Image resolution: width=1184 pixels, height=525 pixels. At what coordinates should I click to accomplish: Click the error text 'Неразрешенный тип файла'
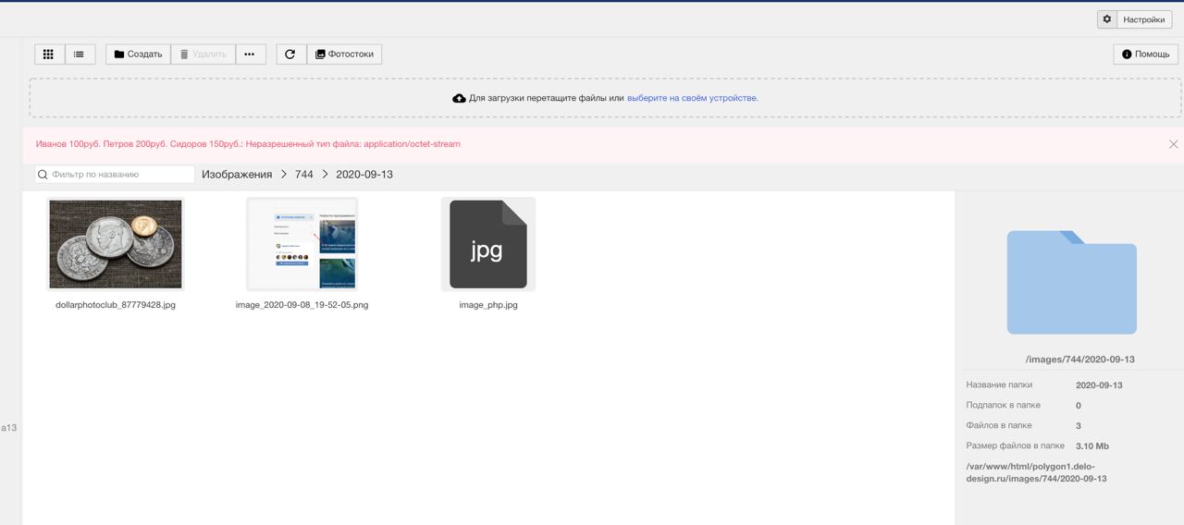pyautogui.click(x=302, y=144)
